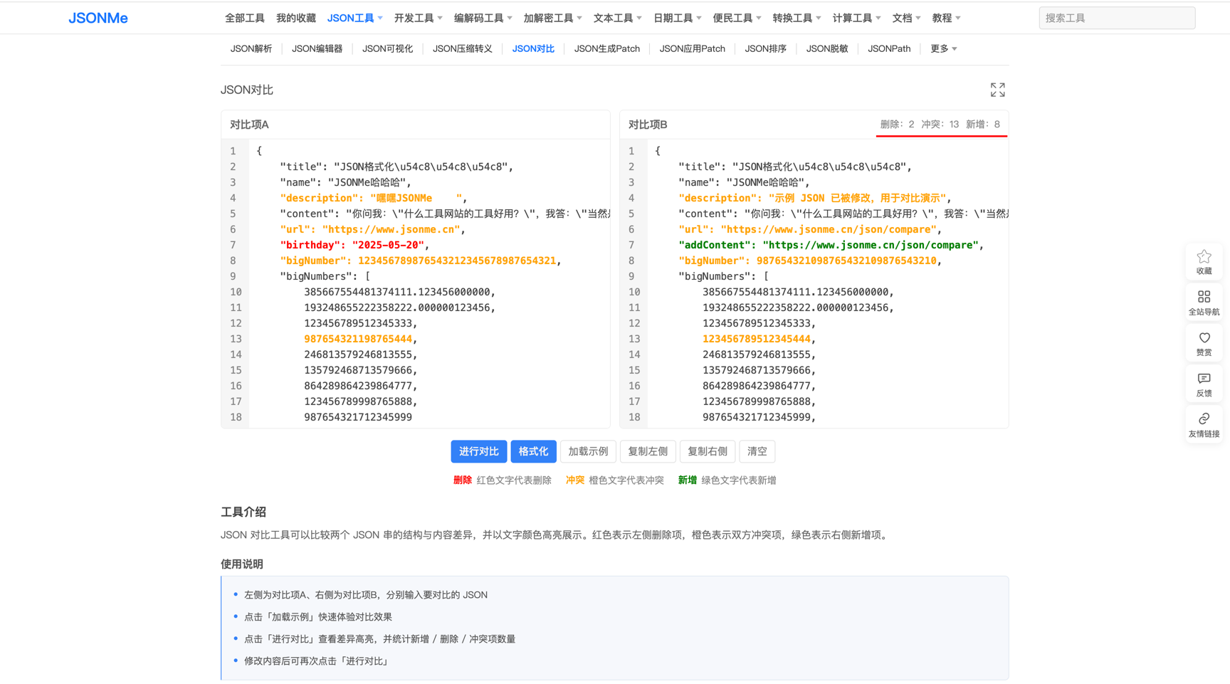Click the 删除: 2 statistic

(897, 124)
